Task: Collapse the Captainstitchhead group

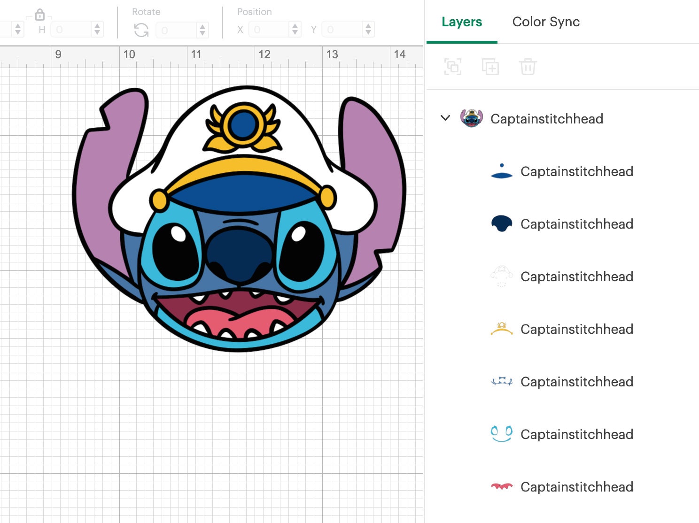Action: coord(445,118)
